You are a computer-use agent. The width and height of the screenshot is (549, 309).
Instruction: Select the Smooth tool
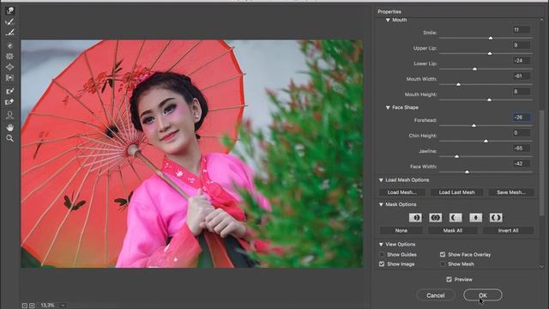coord(9,33)
